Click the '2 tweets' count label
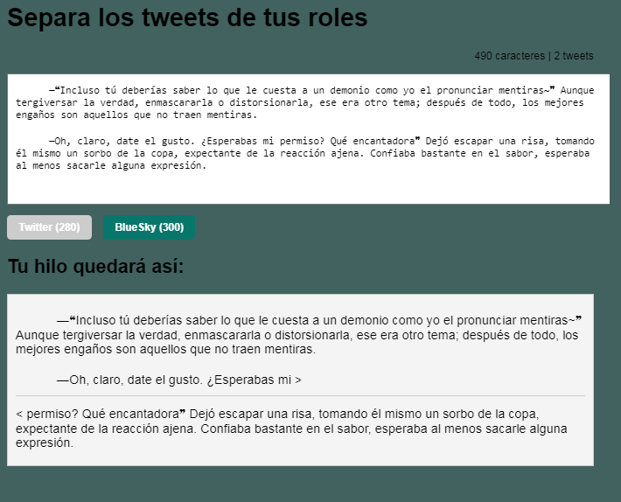The height and width of the screenshot is (502, 621). pyautogui.click(x=574, y=56)
